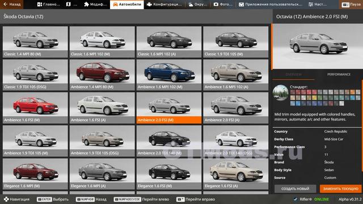363x204 pixels.
Task: Click the large Octavia preview image
Action: point(318,46)
